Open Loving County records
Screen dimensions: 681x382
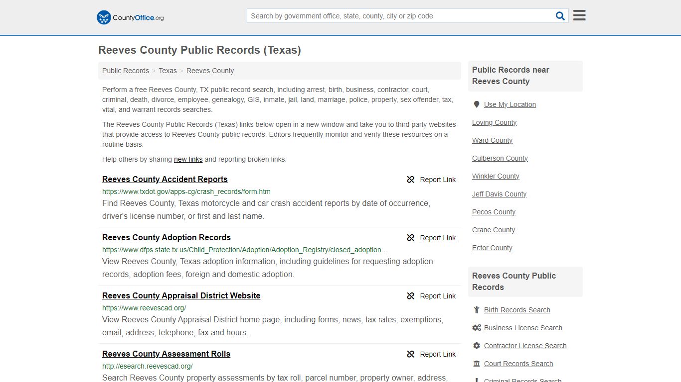tap(494, 122)
